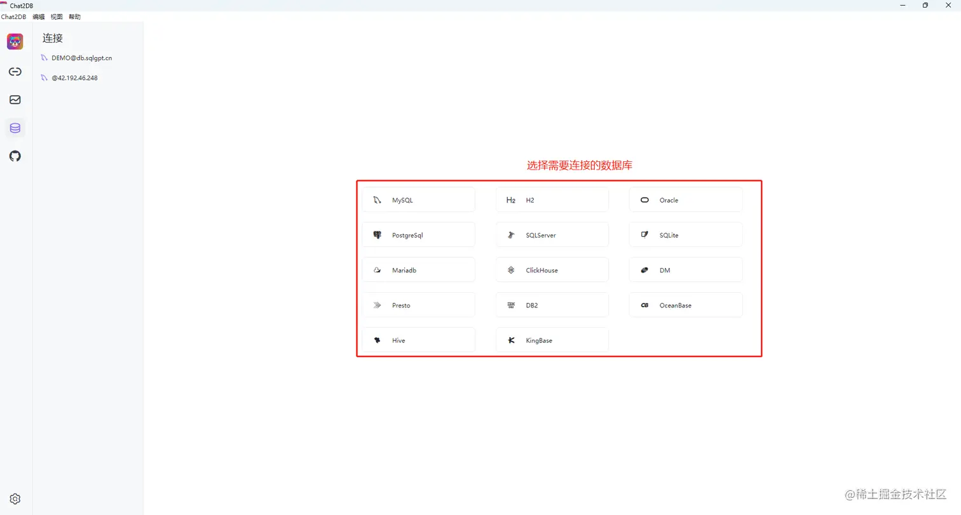
Task: Choose the OceanBase database card
Action: pos(686,305)
